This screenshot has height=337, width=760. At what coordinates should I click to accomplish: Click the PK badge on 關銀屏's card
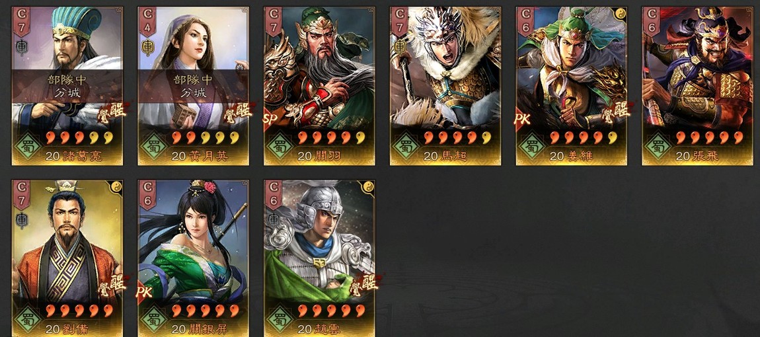[x=144, y=293]
